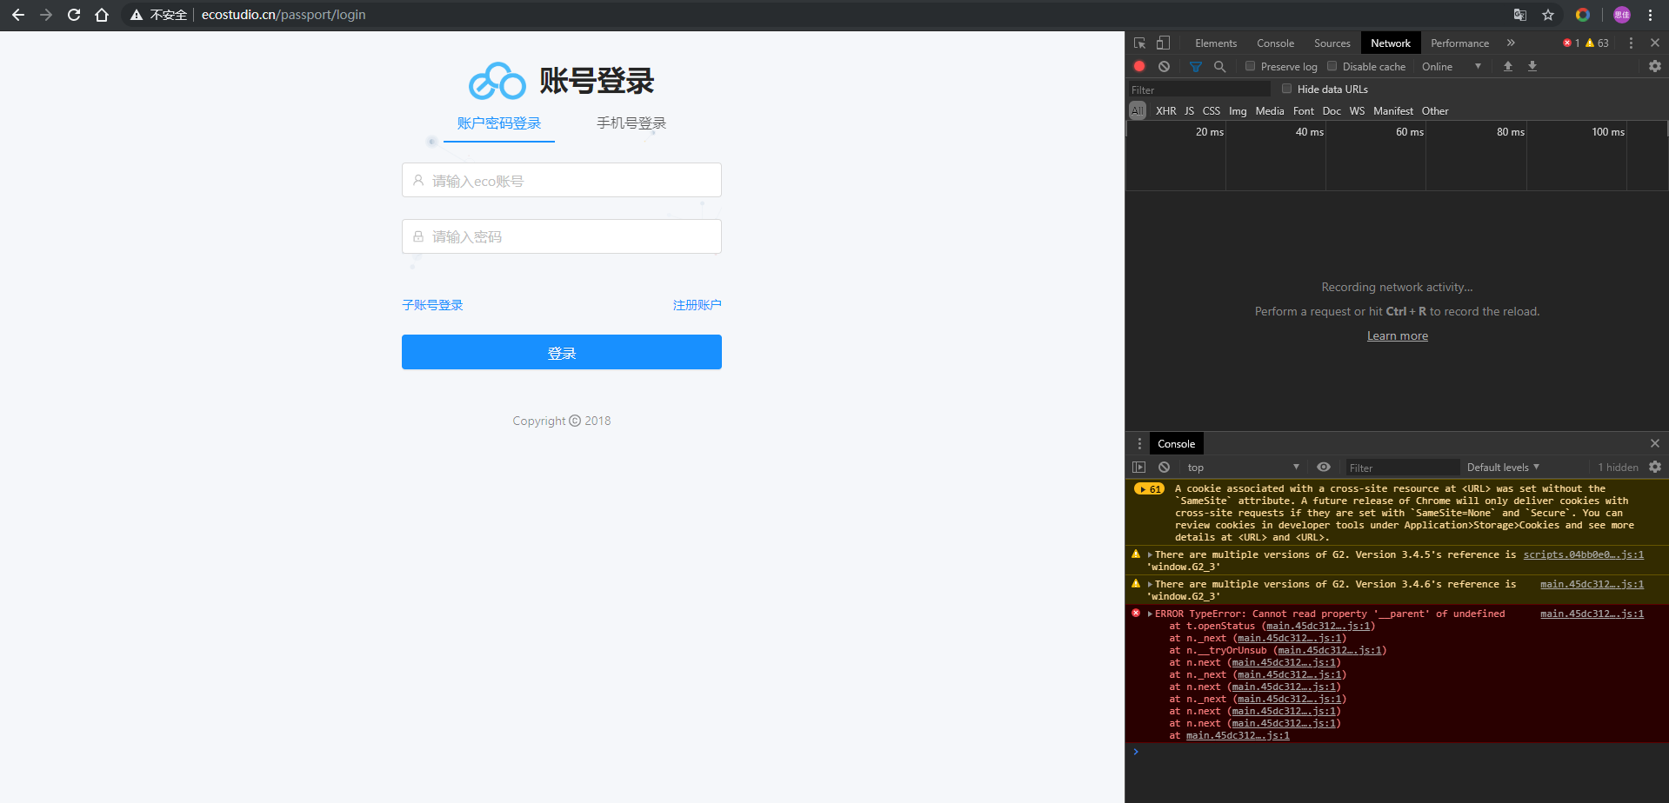Open the DevTools customize three-dot menu

(1631, 43)
